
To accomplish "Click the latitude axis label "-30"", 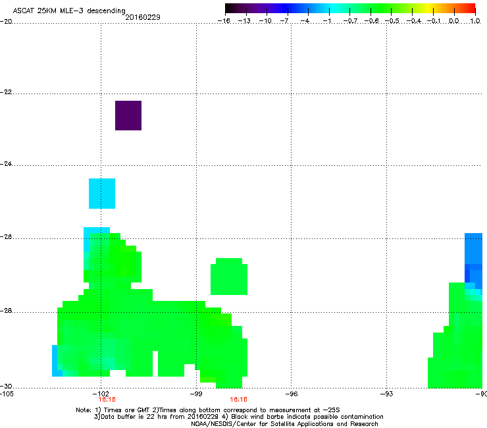I will pyautogui.click(x=6, y=386).
